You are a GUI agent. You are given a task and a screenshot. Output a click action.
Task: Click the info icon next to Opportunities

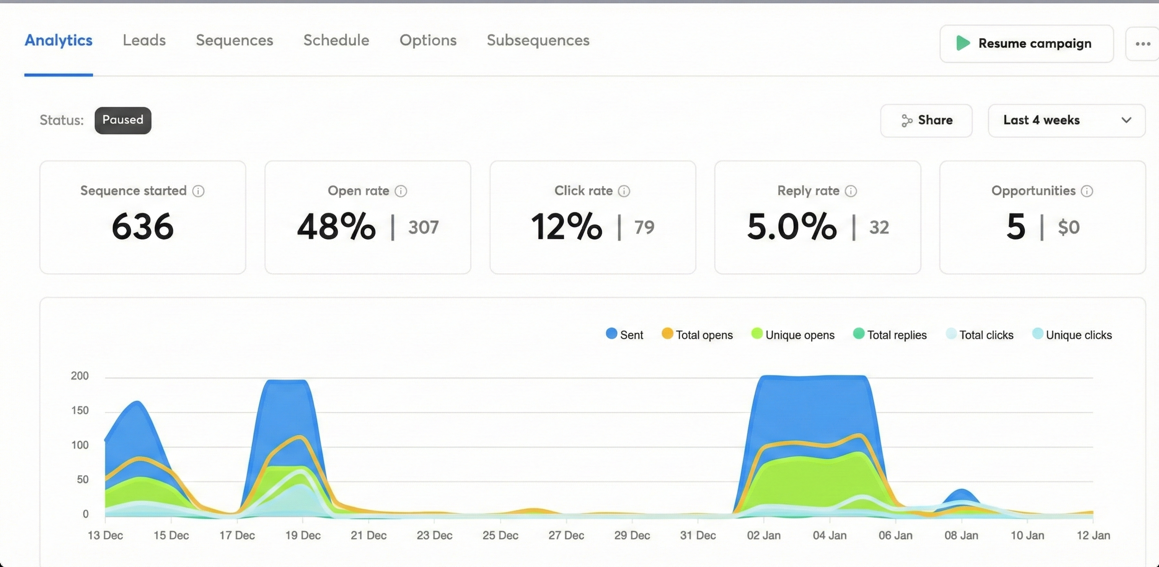pyautogui.click(x=1087, y=191)
